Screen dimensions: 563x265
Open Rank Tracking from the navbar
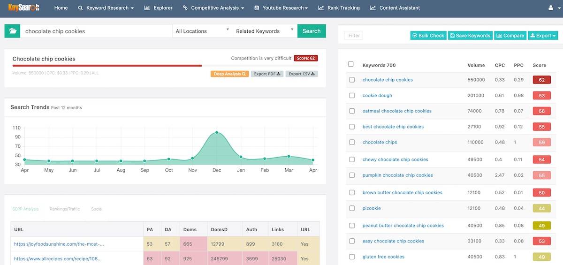click(339, 8)
